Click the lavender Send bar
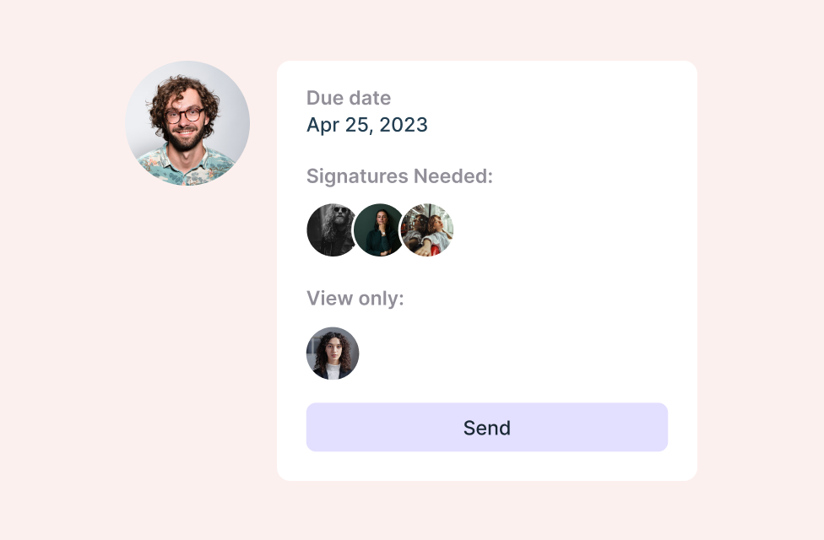This screenshot has height=540, width=824. [x=487, y=427]
